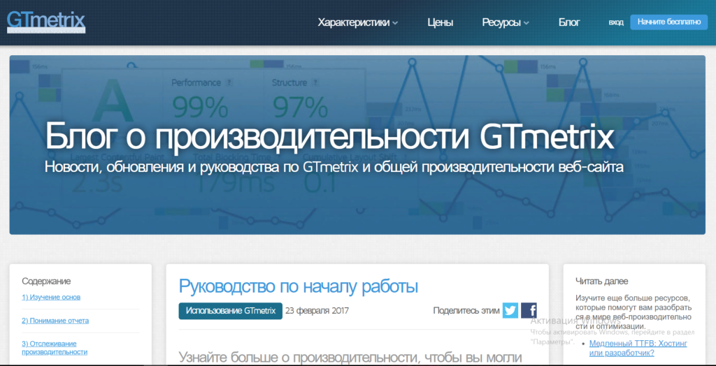Expand the Характеристики dropdown menu
716x366 pixels.
(357, 22)
